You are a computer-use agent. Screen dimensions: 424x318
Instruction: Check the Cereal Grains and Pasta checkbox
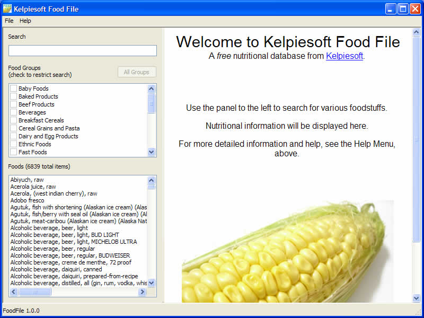point(14,128)
